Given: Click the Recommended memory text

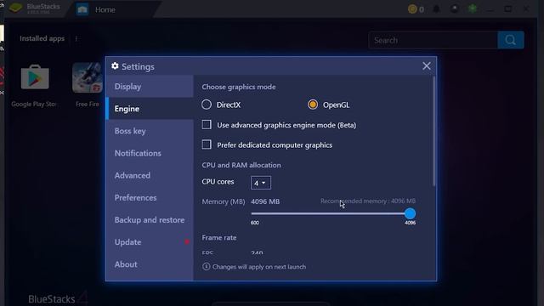Looking at the screenshot, I should (x=368, y=201).
